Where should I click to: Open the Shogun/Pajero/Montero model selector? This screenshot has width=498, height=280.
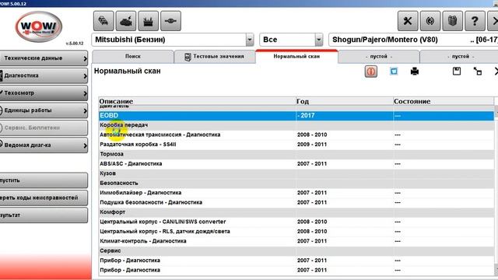tap(413, 40)
